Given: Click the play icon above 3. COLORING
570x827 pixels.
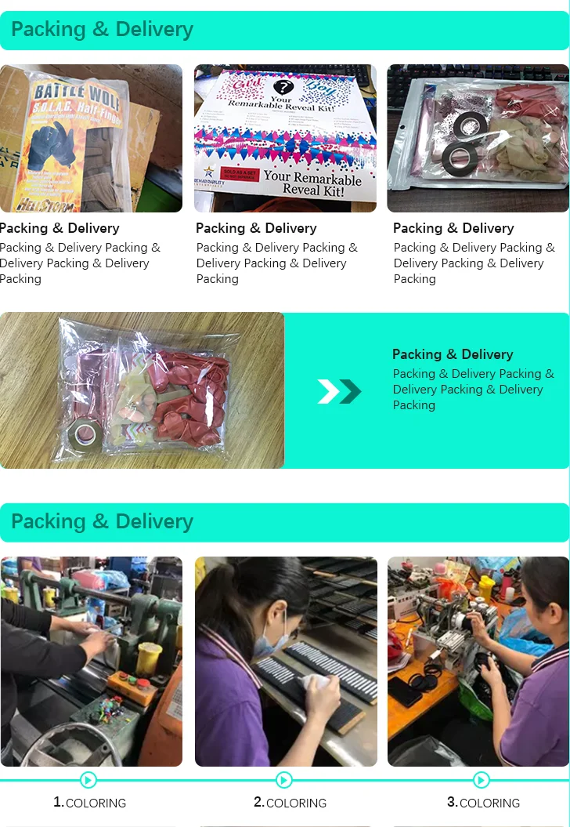Looking at the screenshot, I should point(481,779).
